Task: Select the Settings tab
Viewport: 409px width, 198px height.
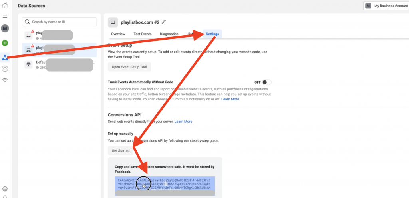Action: [x=212, y=34]
